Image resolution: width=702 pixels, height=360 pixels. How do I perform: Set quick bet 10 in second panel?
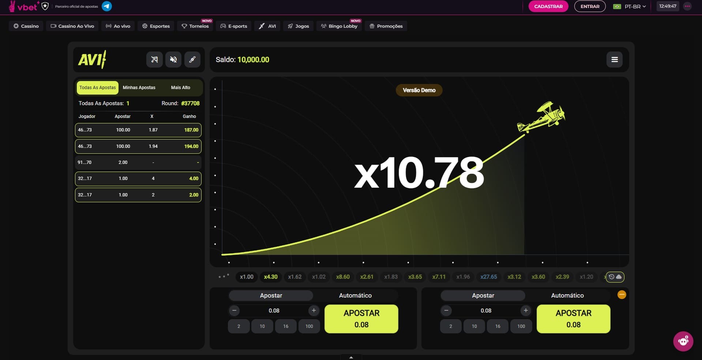point(474,326)
